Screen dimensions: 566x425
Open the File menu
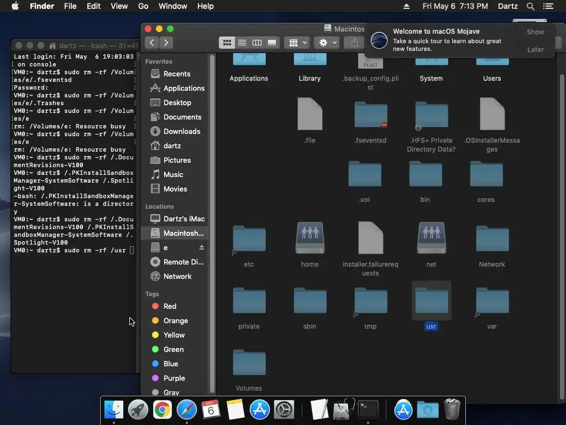(x=70, y=6)
